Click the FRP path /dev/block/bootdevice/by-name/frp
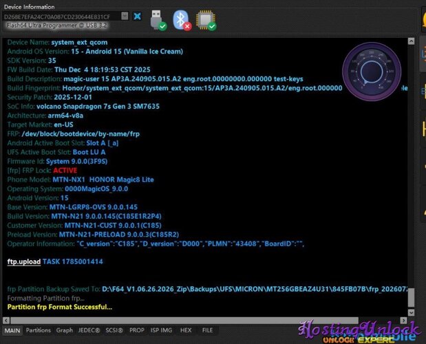The image size is (426, 344). [x=81, y=134]
